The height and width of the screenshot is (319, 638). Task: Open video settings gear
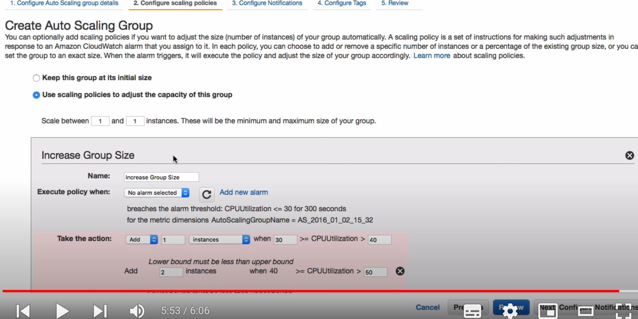(510, 311)
